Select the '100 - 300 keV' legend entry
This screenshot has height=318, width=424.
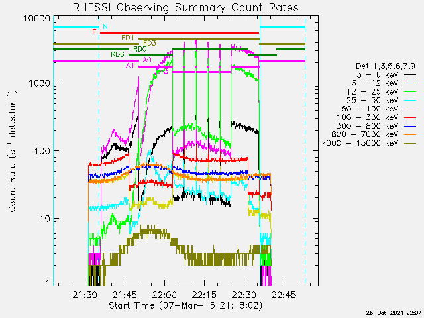(x=376, y=117)
